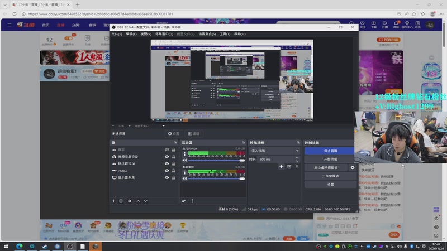Image resolution: width=447 pixels, height=251 pixels.
Task: Undock the Sources panel
Action: click(x=175, y=143)
